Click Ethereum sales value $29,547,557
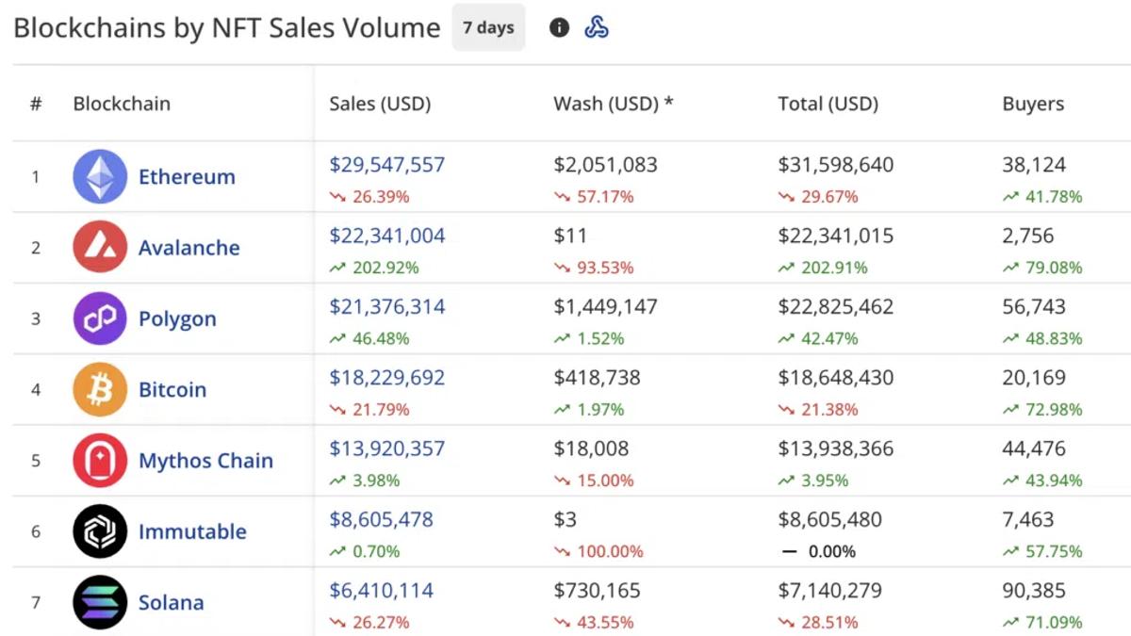 point(387,165)
